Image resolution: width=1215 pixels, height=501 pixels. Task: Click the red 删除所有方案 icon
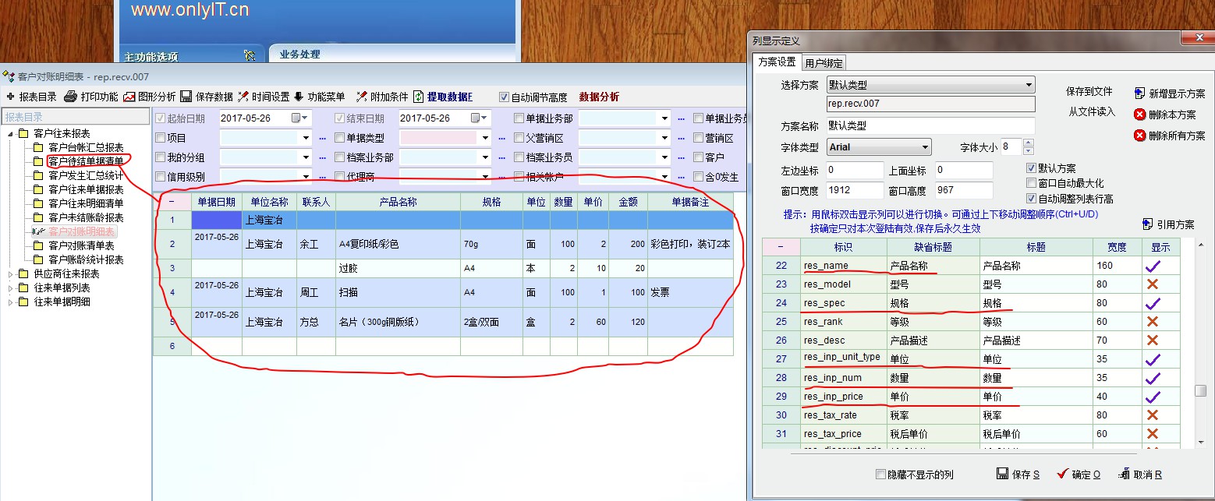point(1139,136)
